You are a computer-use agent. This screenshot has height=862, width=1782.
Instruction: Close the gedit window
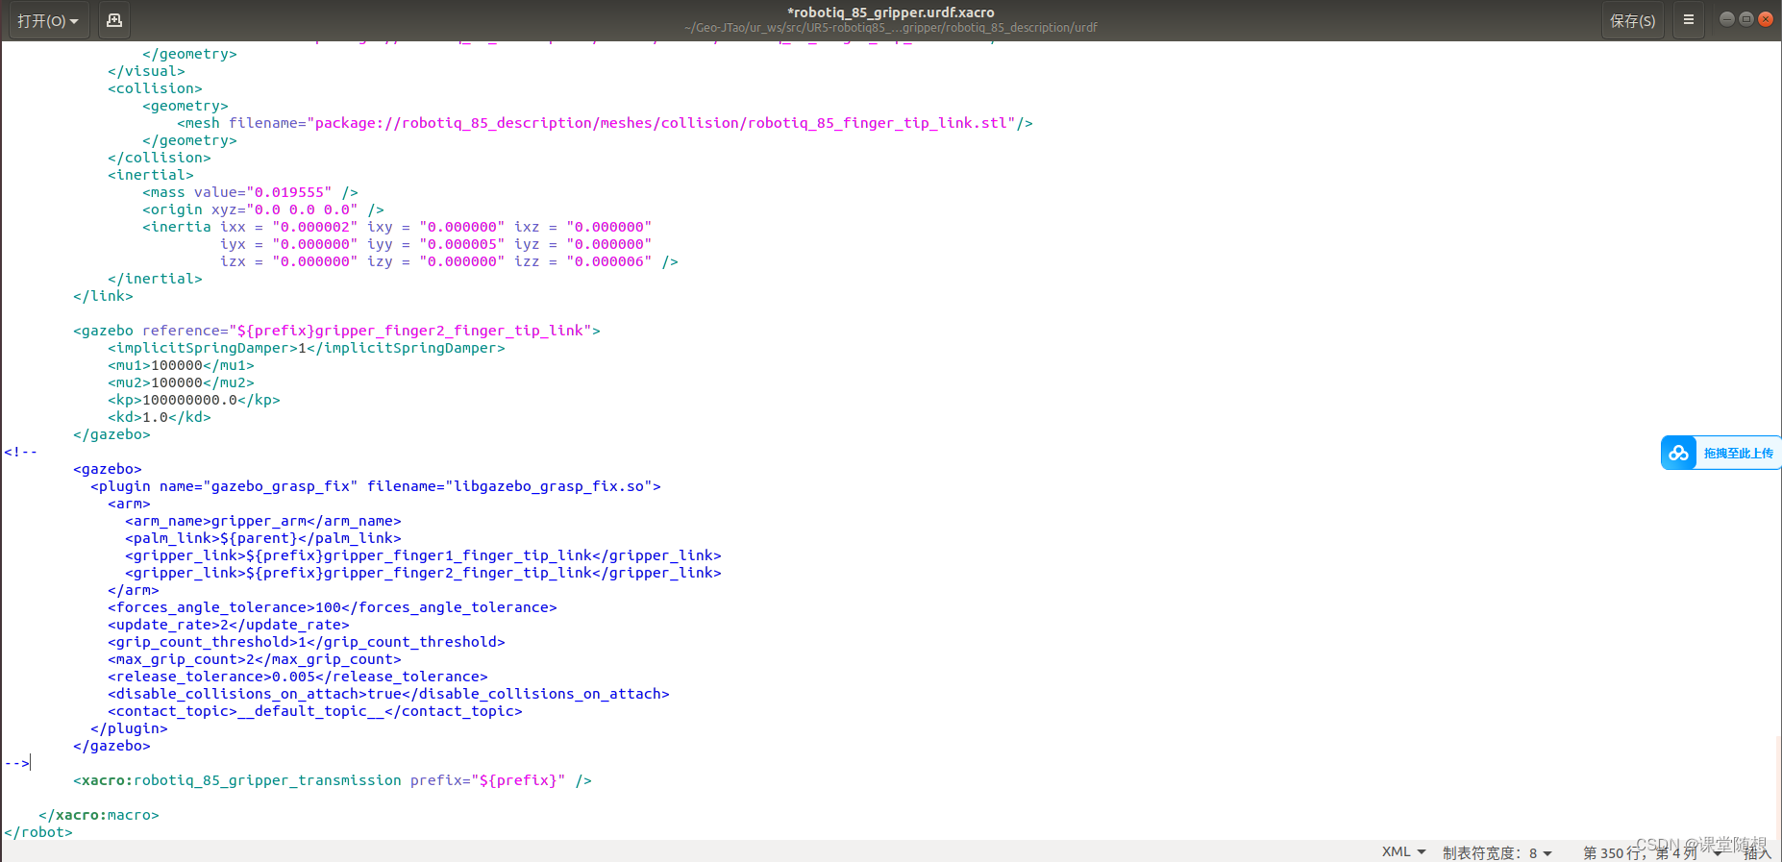[1765, 19]
